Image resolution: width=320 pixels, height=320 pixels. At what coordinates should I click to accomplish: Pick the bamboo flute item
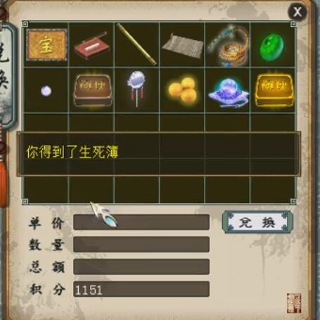click(137, 44)
